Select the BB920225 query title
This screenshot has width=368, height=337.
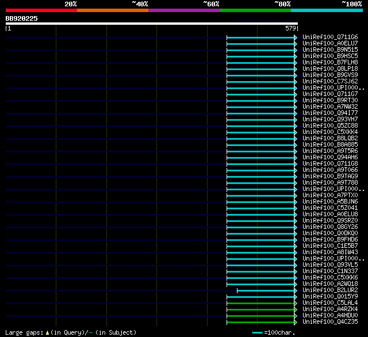point(22,18)
